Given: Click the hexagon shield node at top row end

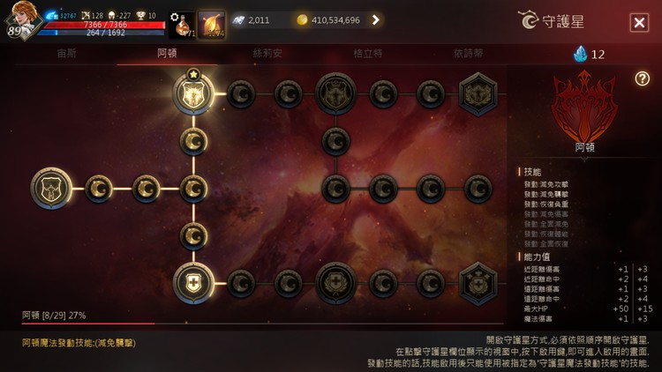Looking at the screenshot, I should pyautogui.click(x=478, y=93).
